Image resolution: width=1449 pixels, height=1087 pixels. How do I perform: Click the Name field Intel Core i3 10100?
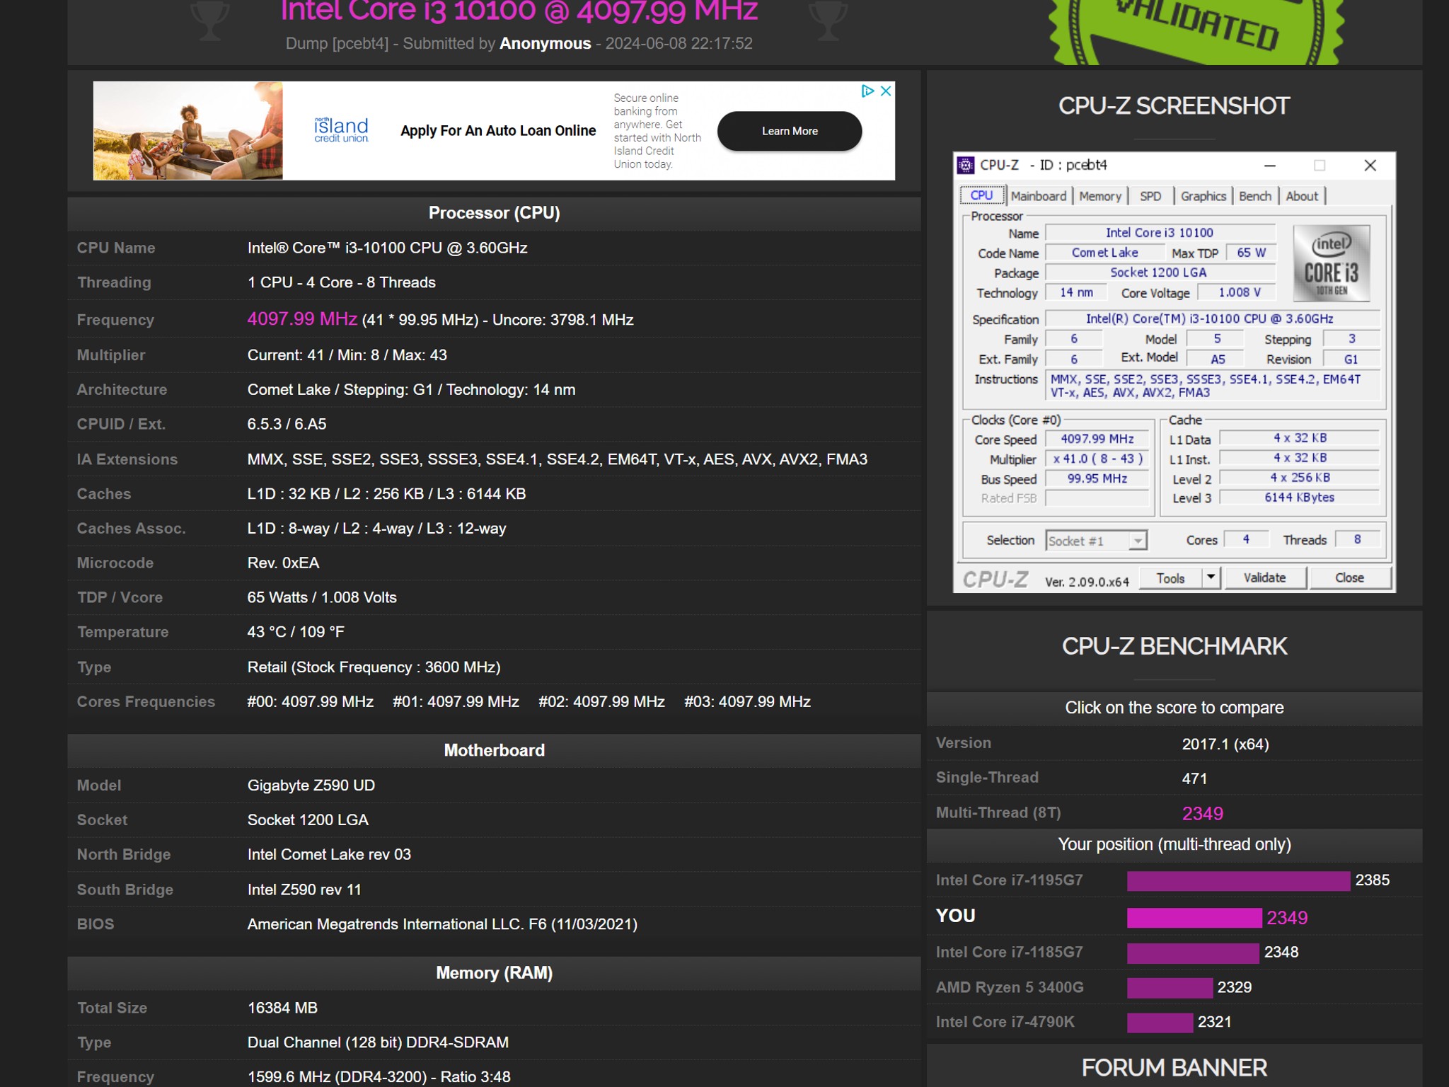(x=1160, y=233)
